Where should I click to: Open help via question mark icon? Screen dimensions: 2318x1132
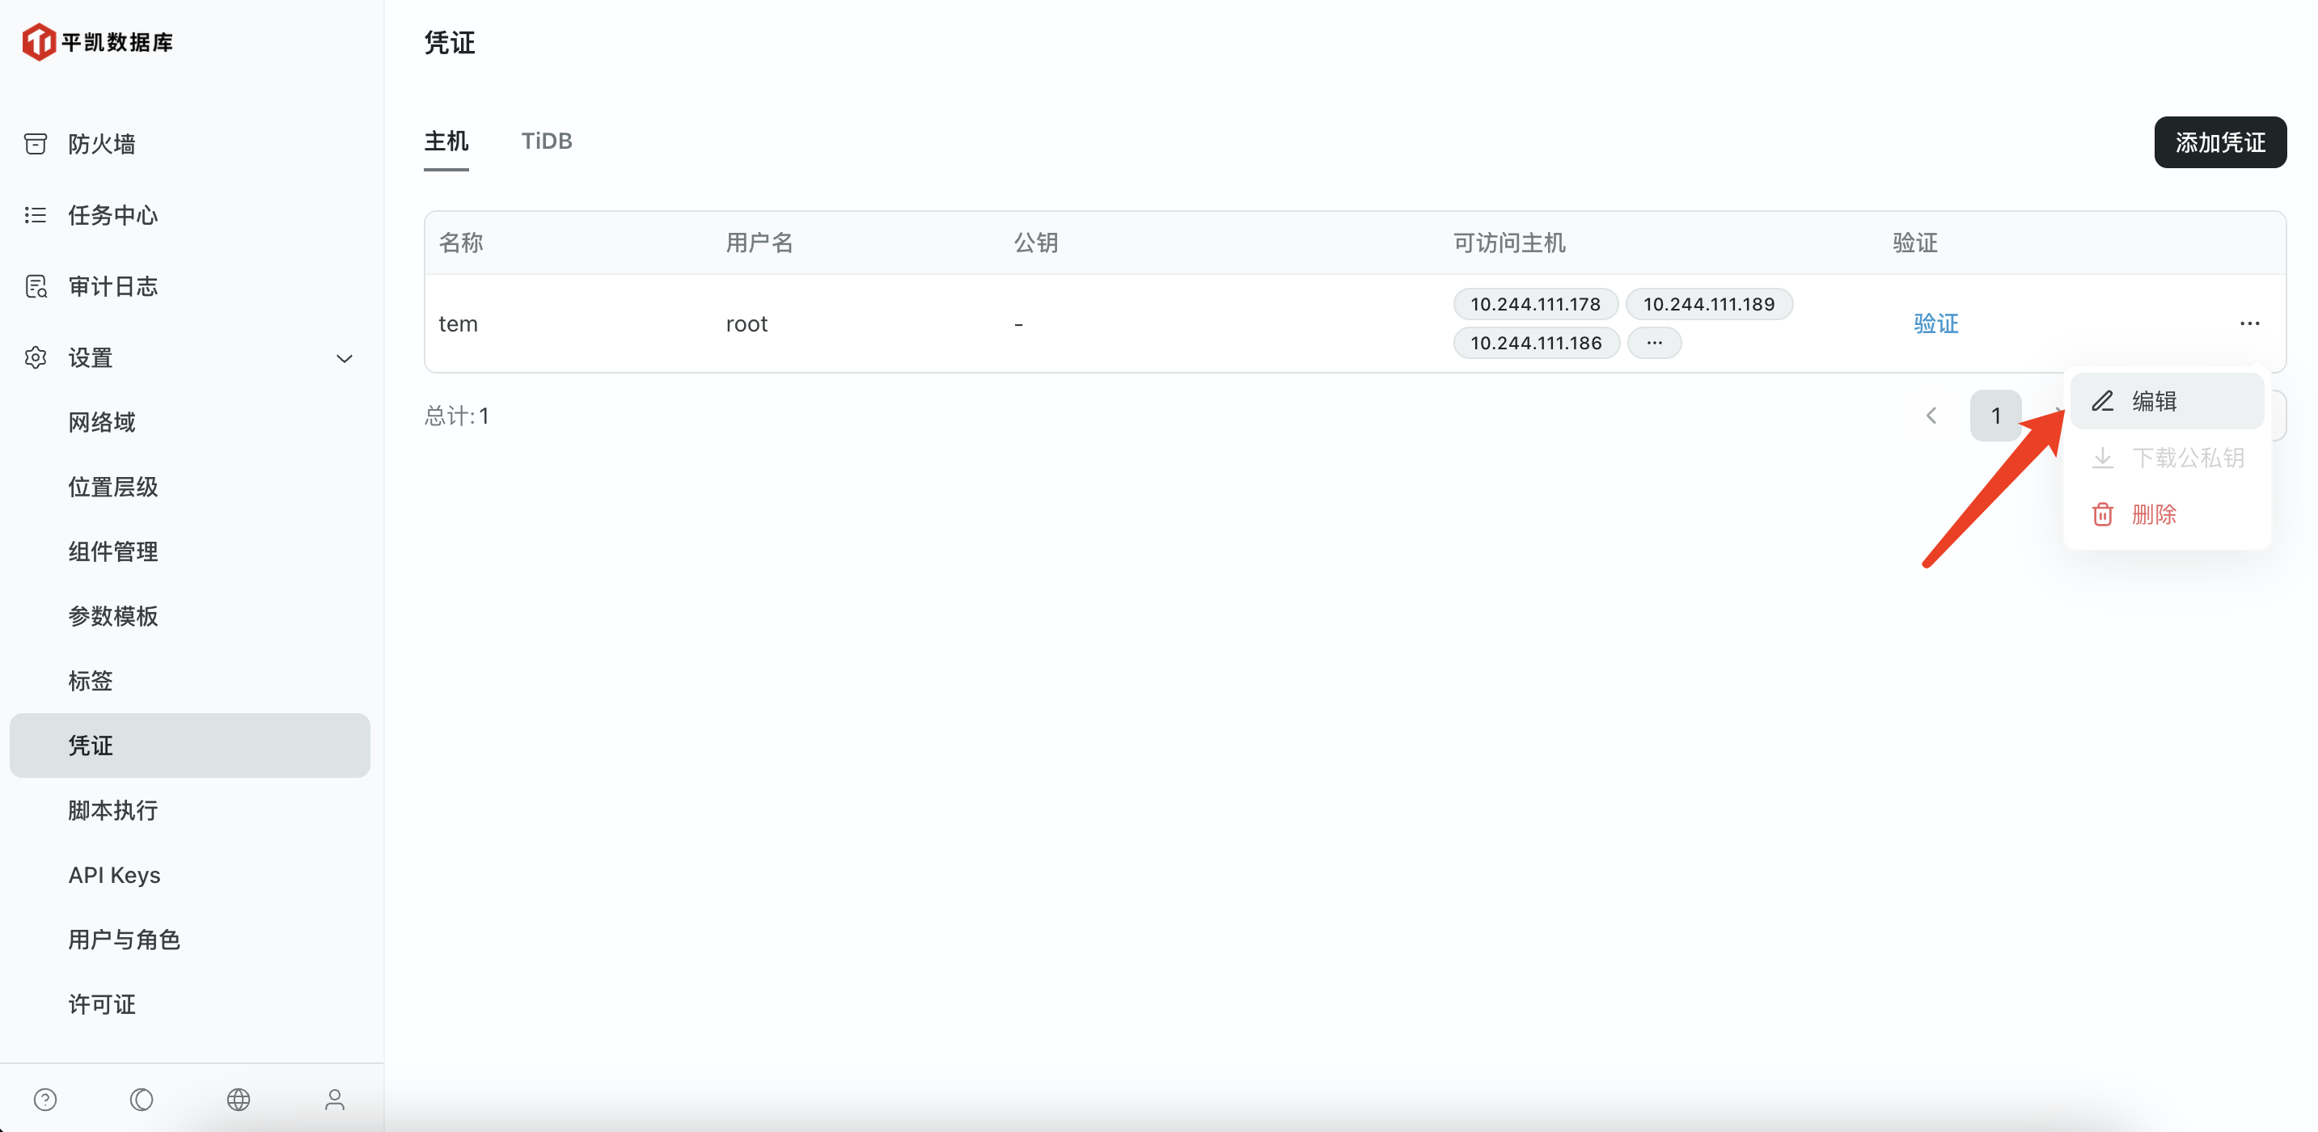pyautogui.click(x=45, y=1099)
